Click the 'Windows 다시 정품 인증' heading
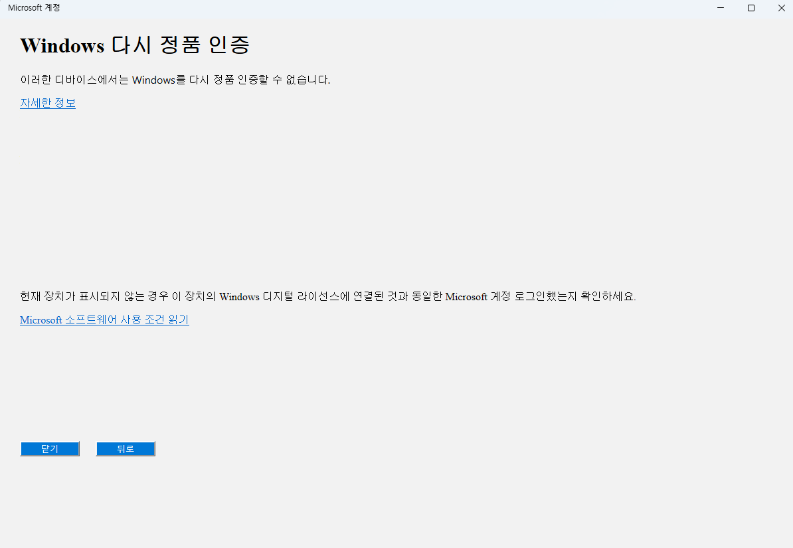The height and width of the screenshot is (548, 793). pos(135,45)
